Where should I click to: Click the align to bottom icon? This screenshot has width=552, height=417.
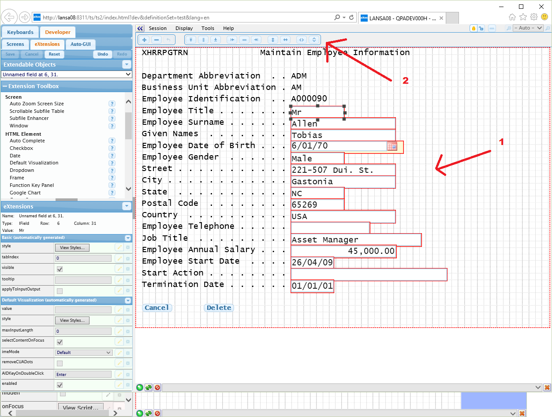215,40
